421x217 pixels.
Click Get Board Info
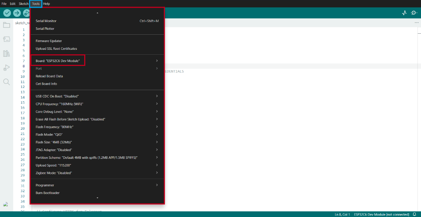46,84
